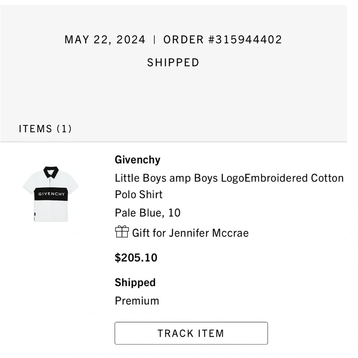This screenshot has width=358, height=358.
Task: Click the Polo Shirt line of the title
Action: pos(139,194)
